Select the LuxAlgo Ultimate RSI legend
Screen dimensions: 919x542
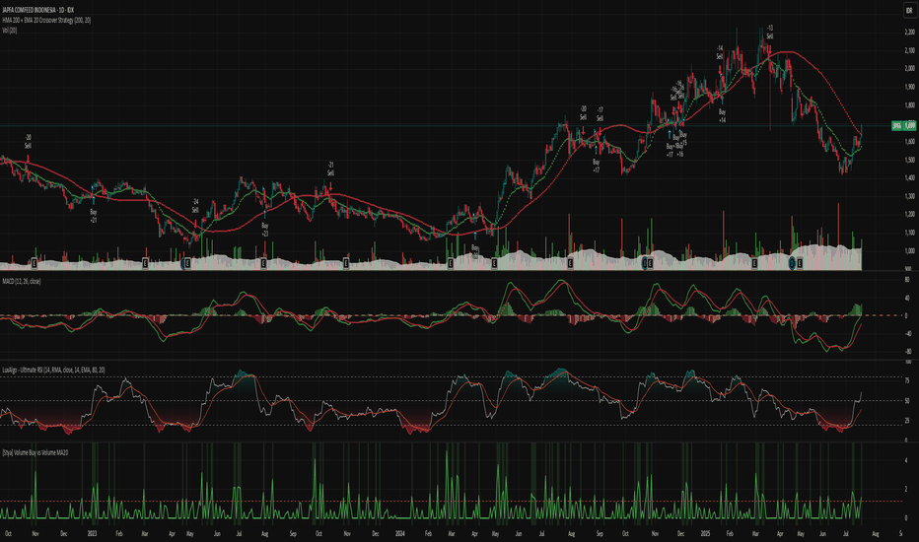pyautogui.click(x=54, y=370)
